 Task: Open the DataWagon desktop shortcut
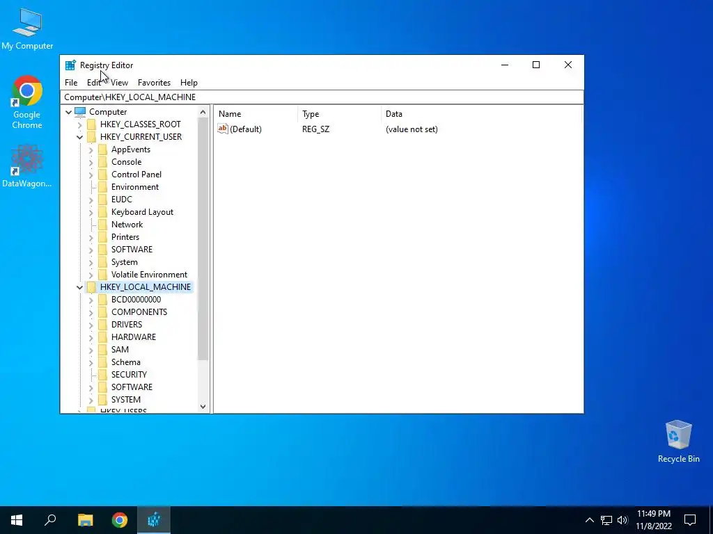click(27, 165)
